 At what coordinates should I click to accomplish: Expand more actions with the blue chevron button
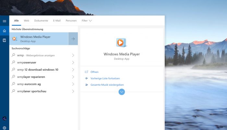pos(122,92)
